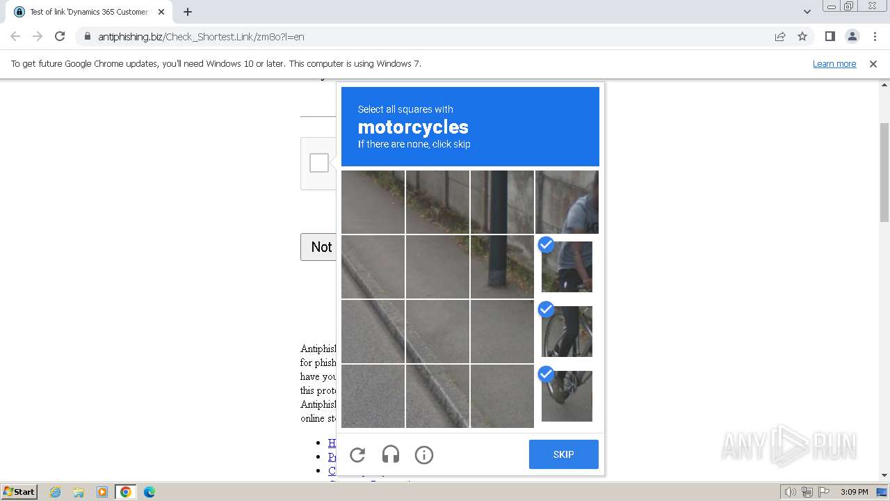Launch Internet Explorer from the taskbar
This screenshot has height=501, width=890.
[56, 492]
